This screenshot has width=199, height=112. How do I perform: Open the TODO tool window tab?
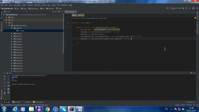pyautogui.click(x=16, y=102)
